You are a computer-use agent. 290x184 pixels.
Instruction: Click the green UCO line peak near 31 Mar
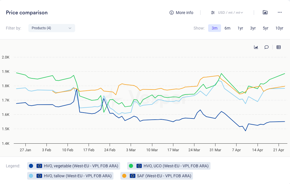click(x=221, y=74)
